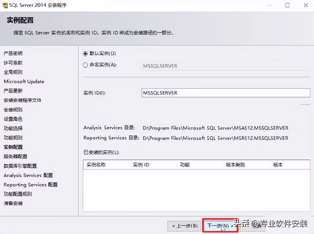
Task: Open the 全局规则 step in sidebar
Action: [x=13, y=72]
